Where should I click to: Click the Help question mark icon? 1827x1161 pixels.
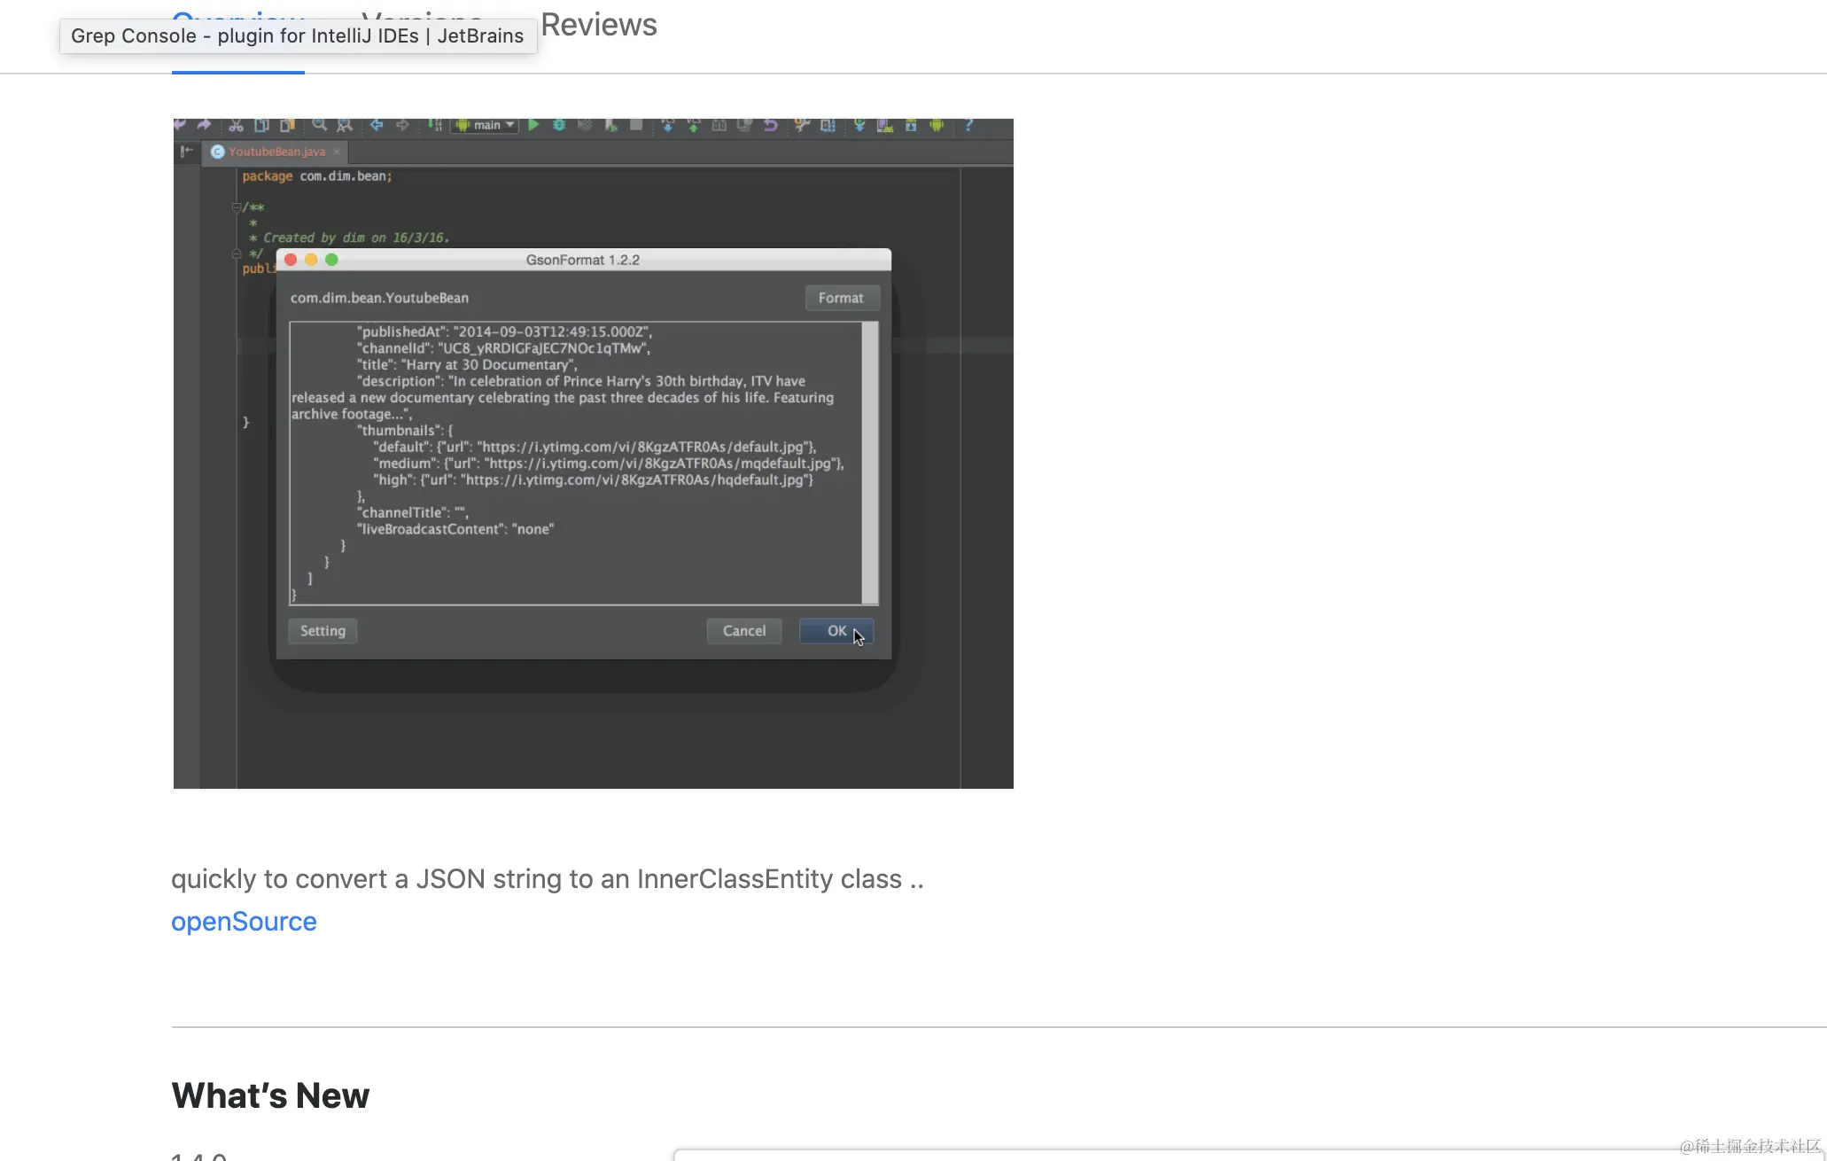point(968,125)
